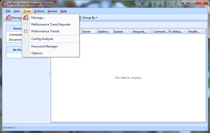Screen dimensions: 210x133
Task: Open Health column filter dropdown
Action: pyautogui.click(x=202, y=32)
